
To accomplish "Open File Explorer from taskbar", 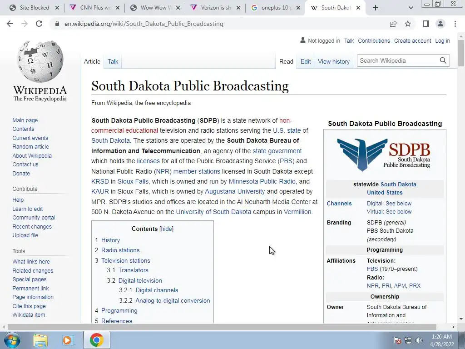I will click(x=40, y=340).
